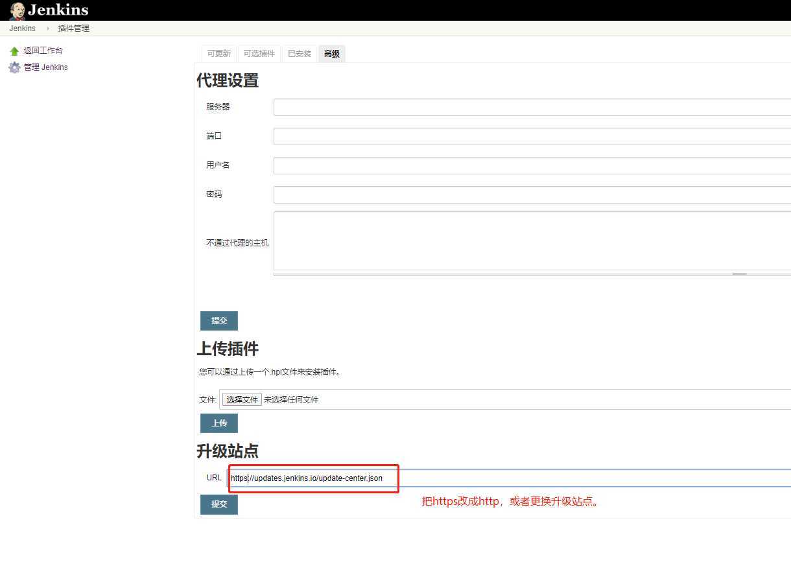Open the 管理 Jenkins sidebar link

[46, 67]
